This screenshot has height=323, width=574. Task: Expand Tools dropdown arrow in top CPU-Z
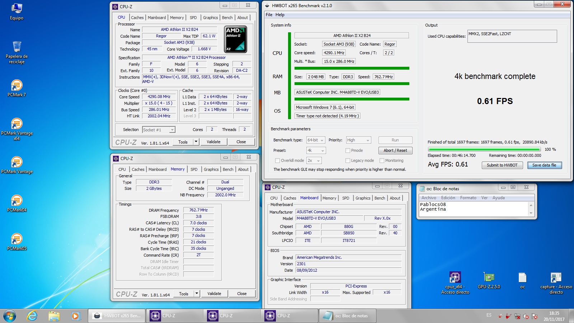(196, 142)
